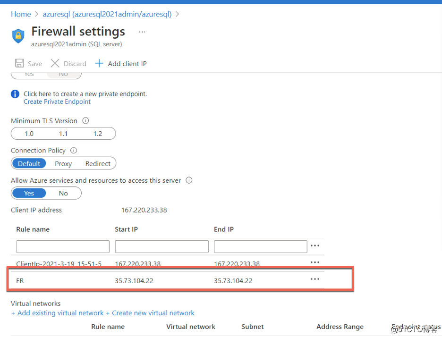Click ClientIp-2021-3-19_15-51-5 rule name
Image resolution: width=442 pixels, height=338 pixels.
59,264
